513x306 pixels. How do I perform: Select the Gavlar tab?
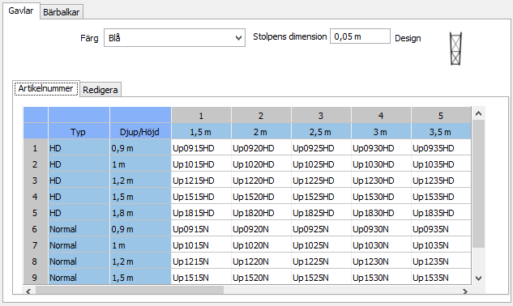(x=21, y=11)
